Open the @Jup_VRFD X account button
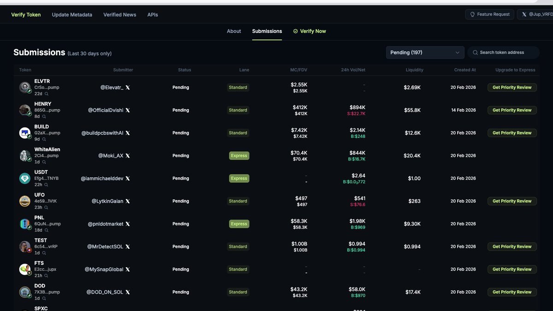 (x=535, y=14)
